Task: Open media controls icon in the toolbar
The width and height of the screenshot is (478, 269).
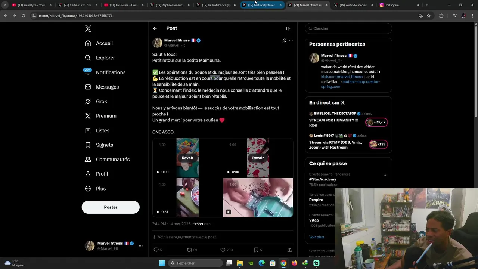Action: pos(454,16)
